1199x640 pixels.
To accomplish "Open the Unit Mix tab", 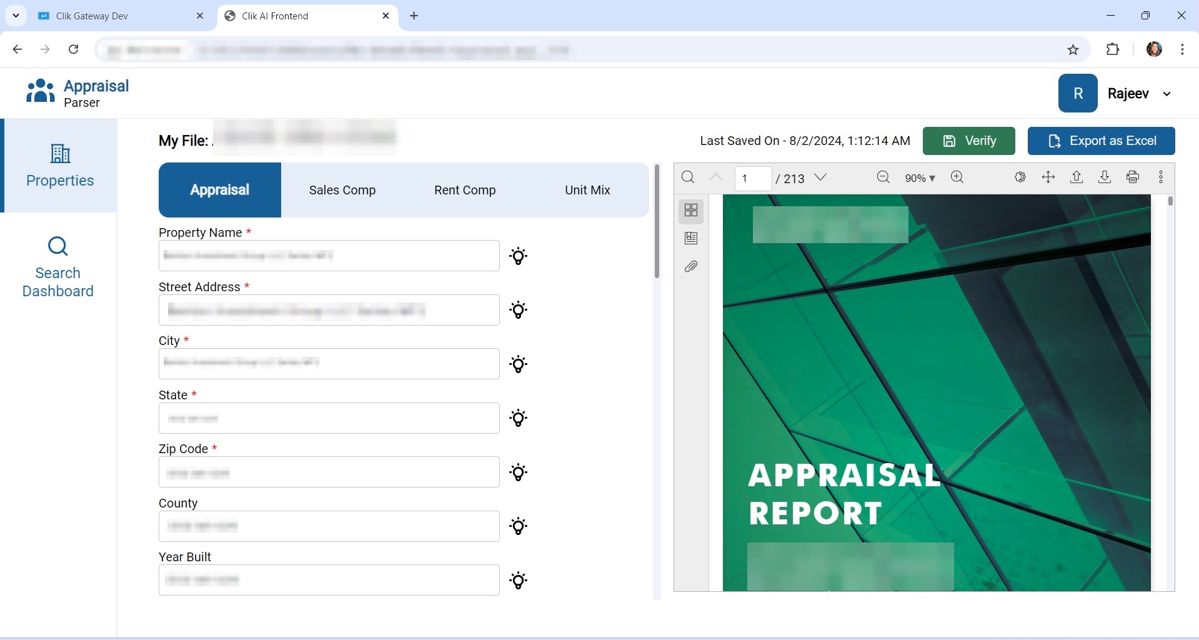I will pos(587,190).
